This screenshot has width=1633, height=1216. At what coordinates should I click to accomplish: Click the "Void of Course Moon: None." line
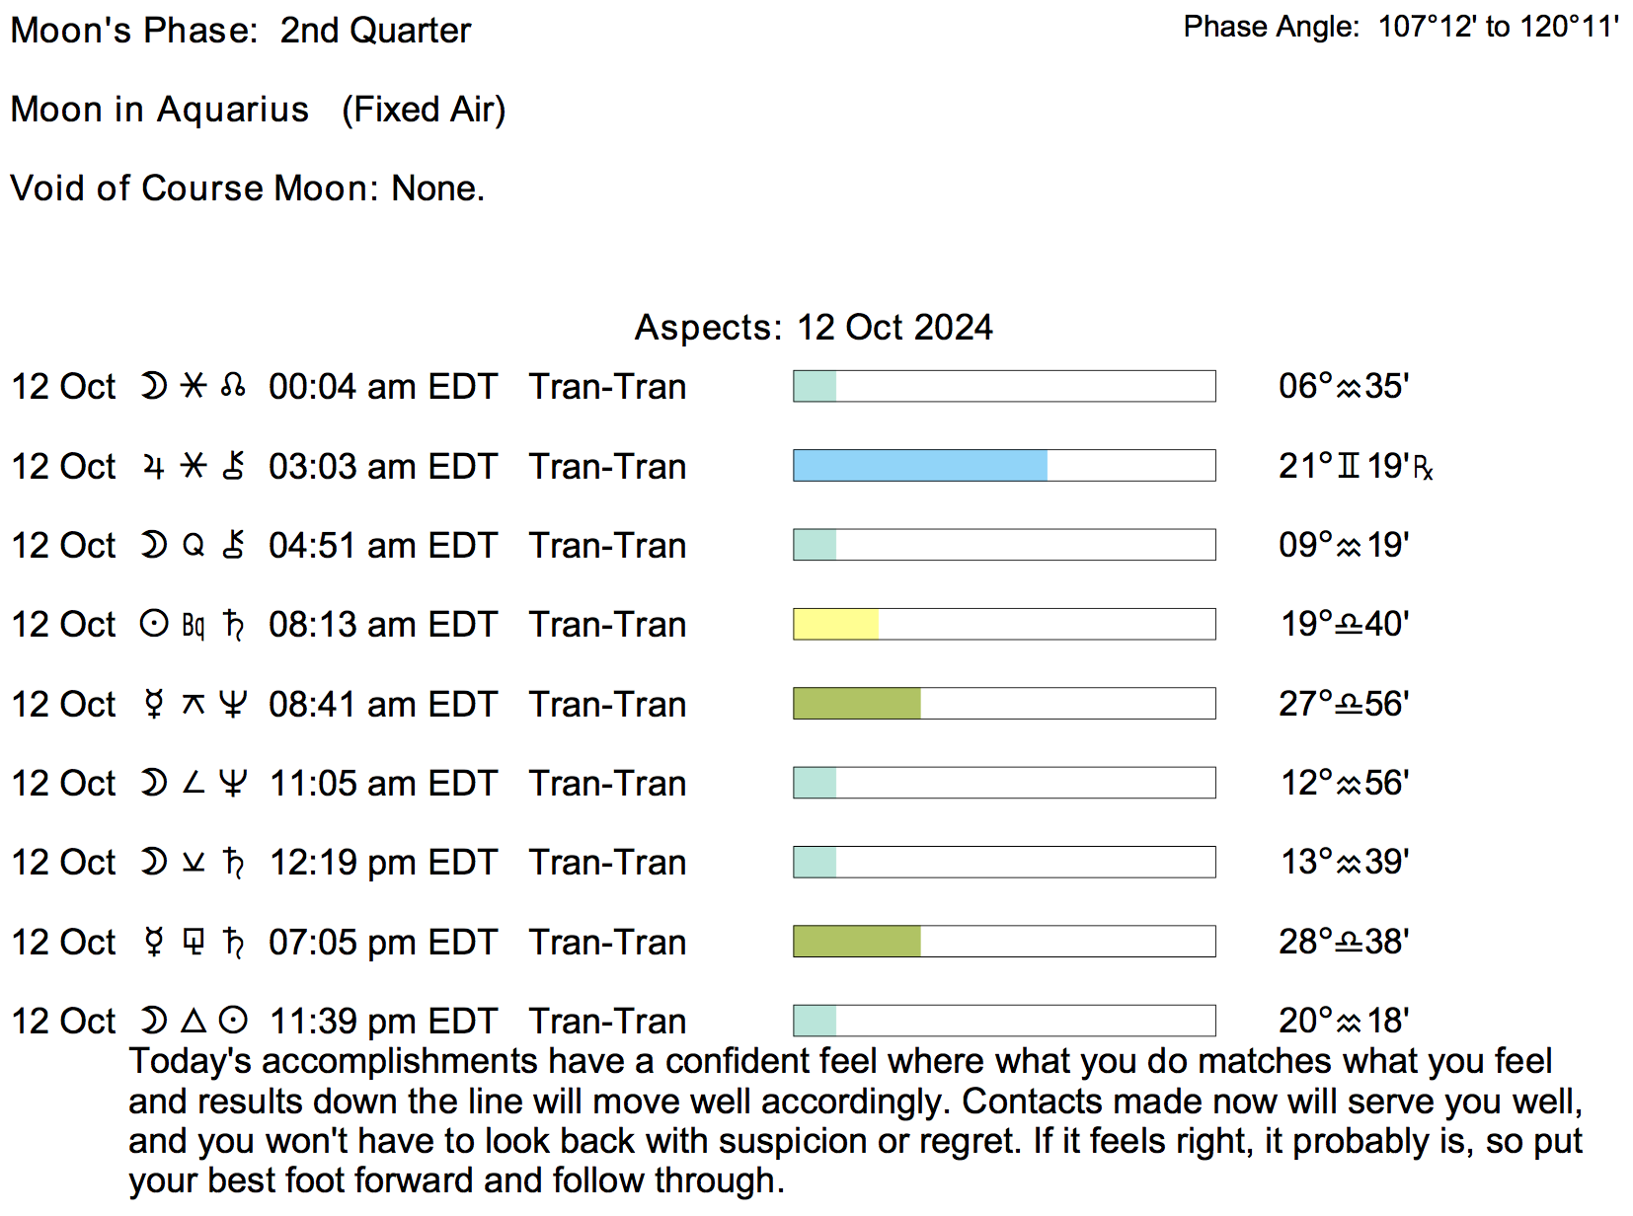(247, 188)
